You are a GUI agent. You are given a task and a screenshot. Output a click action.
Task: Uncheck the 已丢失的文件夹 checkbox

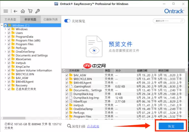click(9, 89)
